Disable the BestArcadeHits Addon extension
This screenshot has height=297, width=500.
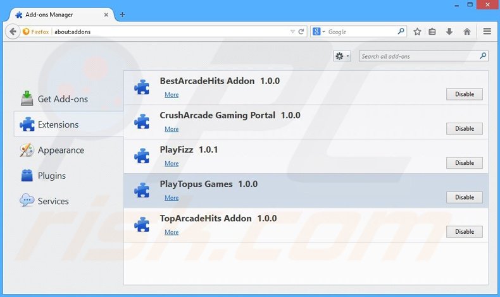pos(465,94)
